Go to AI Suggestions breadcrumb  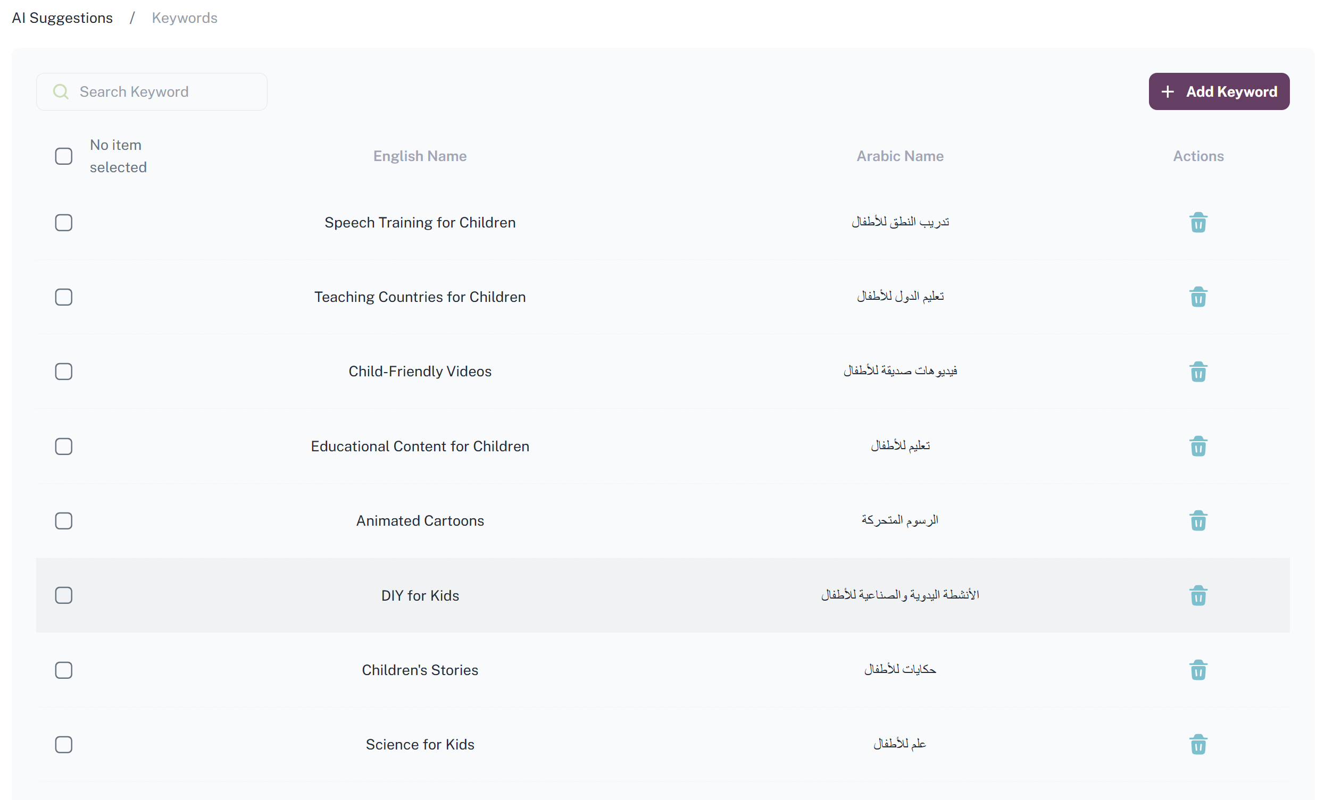click(x=62, y=18)
